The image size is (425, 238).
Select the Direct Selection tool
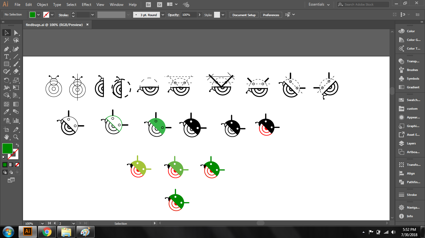16,33
